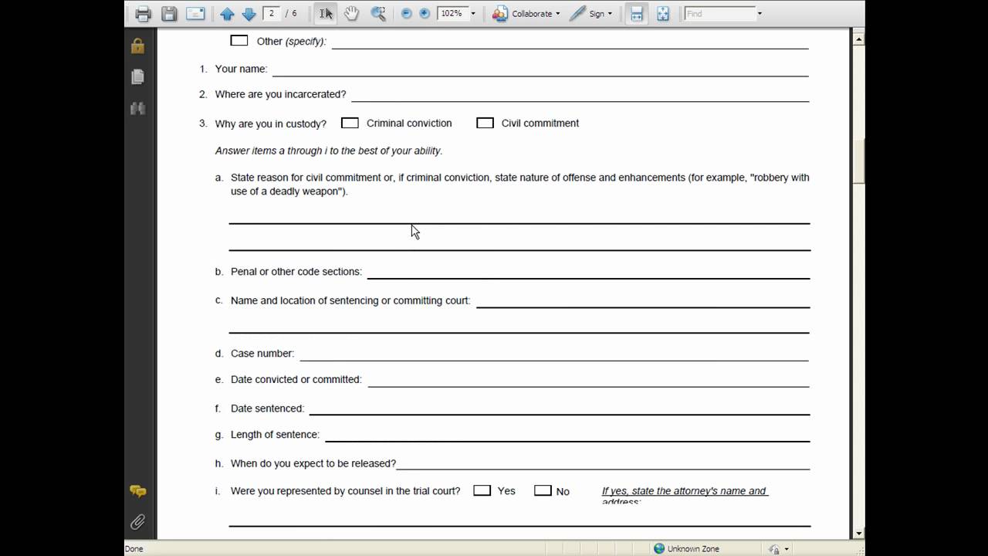Go to previous page with up arrow
Viewport: 988px width, 556px height.
tap(227, 13)
